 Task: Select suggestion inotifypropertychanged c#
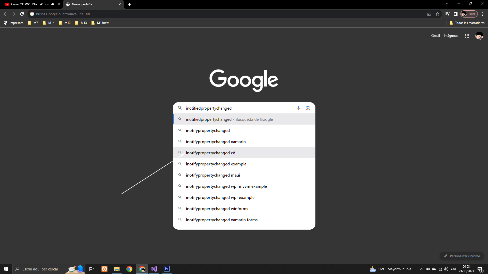tap(210, 153)
